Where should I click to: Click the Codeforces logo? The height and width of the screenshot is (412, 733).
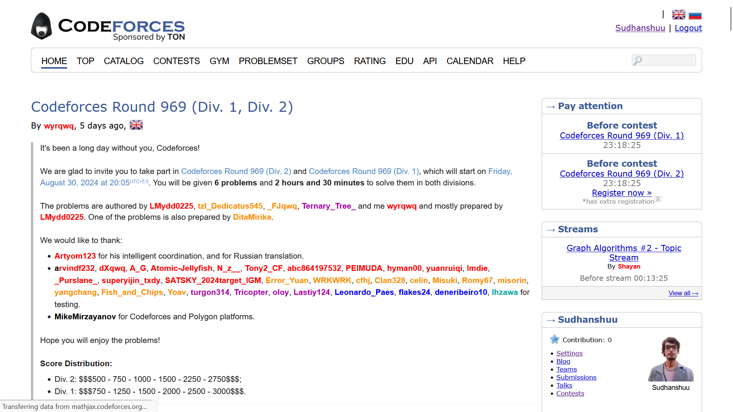[x=108, y=26]
